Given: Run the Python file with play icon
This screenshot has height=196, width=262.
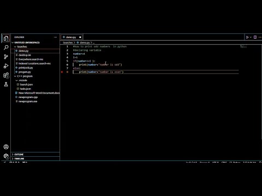Looking at the screenshot, I should 247,37.
